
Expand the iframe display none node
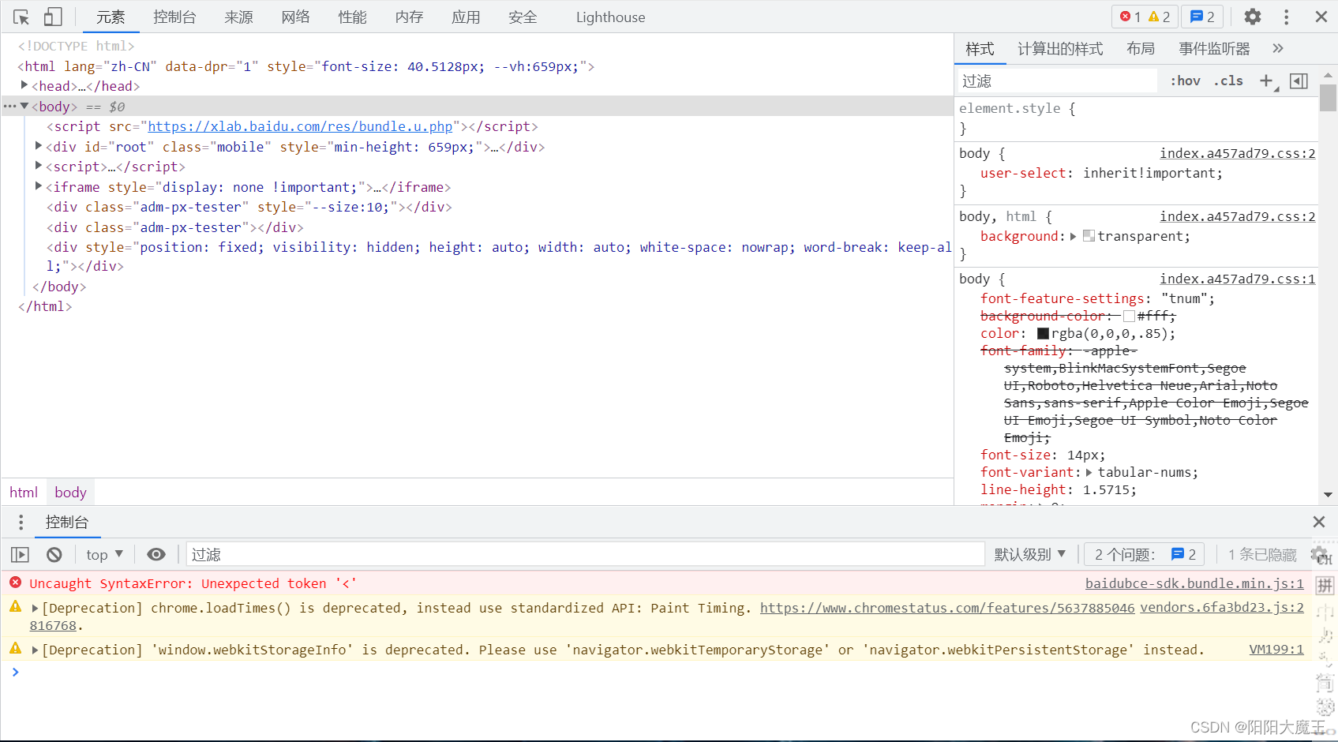pyautogui.click(x=39, y=186)
